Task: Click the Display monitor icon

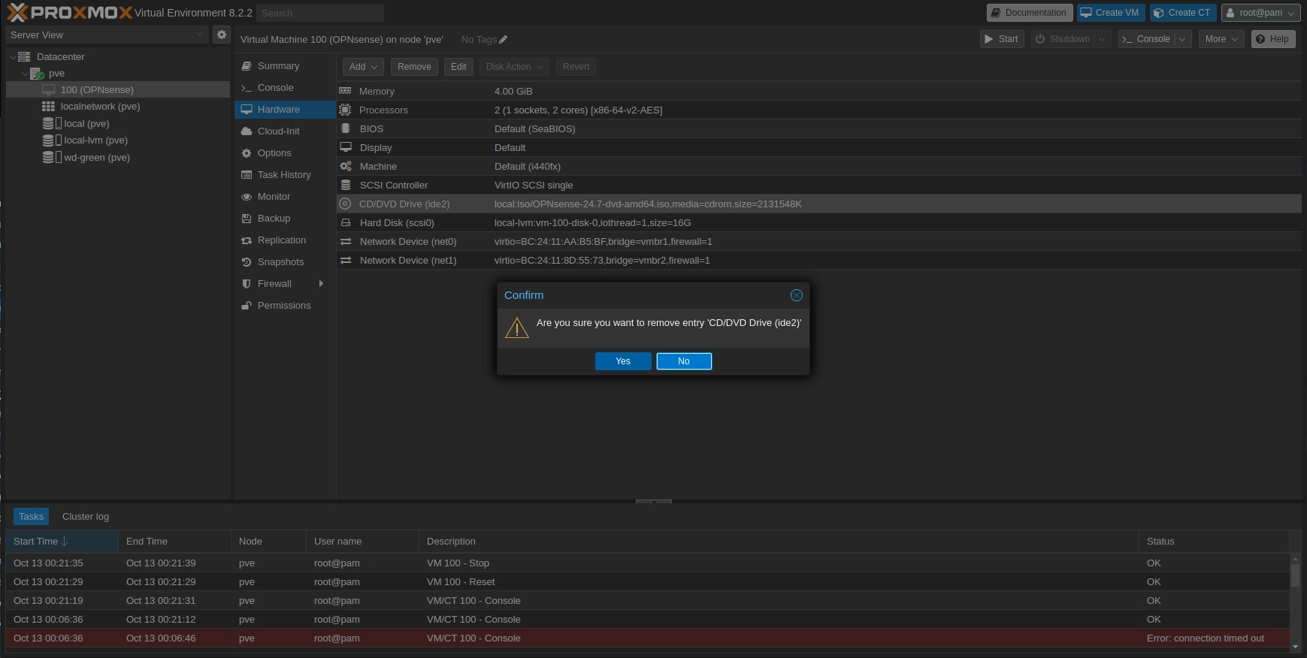Action: [x=346, y=147]
